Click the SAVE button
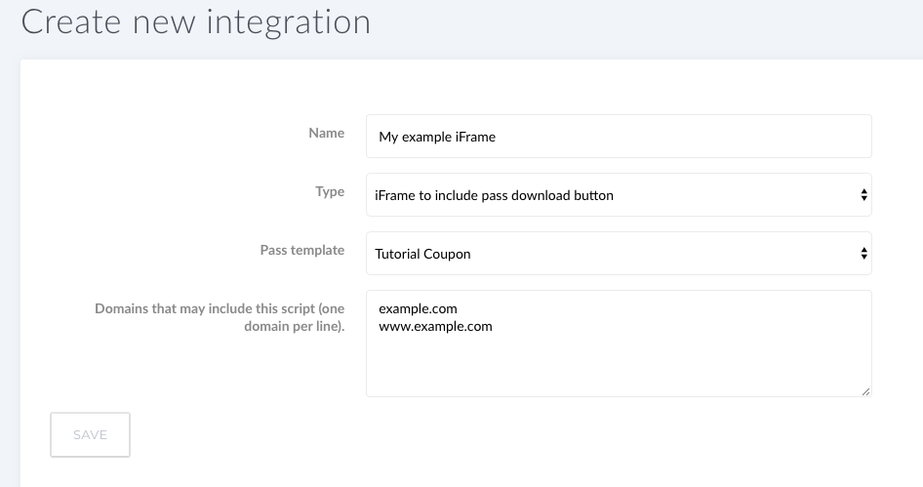923x487 pixels. click(90, 434)
